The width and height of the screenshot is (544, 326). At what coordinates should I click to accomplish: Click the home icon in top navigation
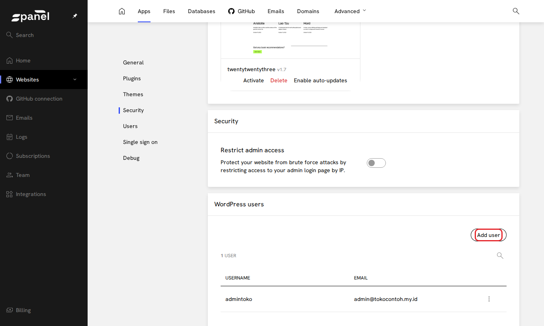122,11
